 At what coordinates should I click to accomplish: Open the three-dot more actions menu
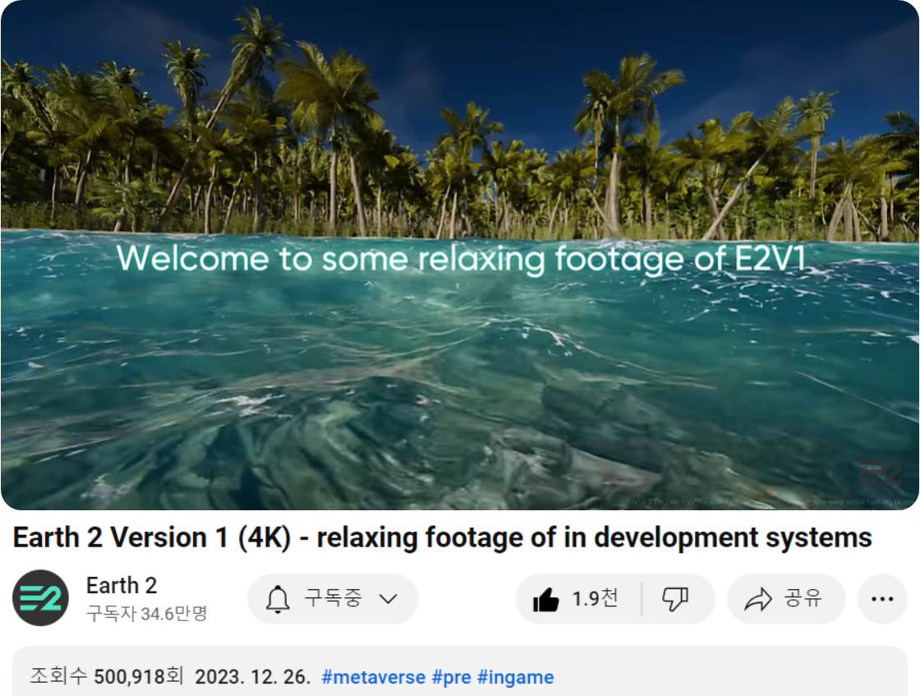coord(881,599)
